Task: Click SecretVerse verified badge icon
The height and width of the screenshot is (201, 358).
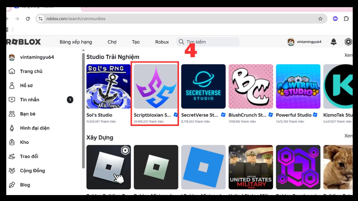Action: point(223,115)
